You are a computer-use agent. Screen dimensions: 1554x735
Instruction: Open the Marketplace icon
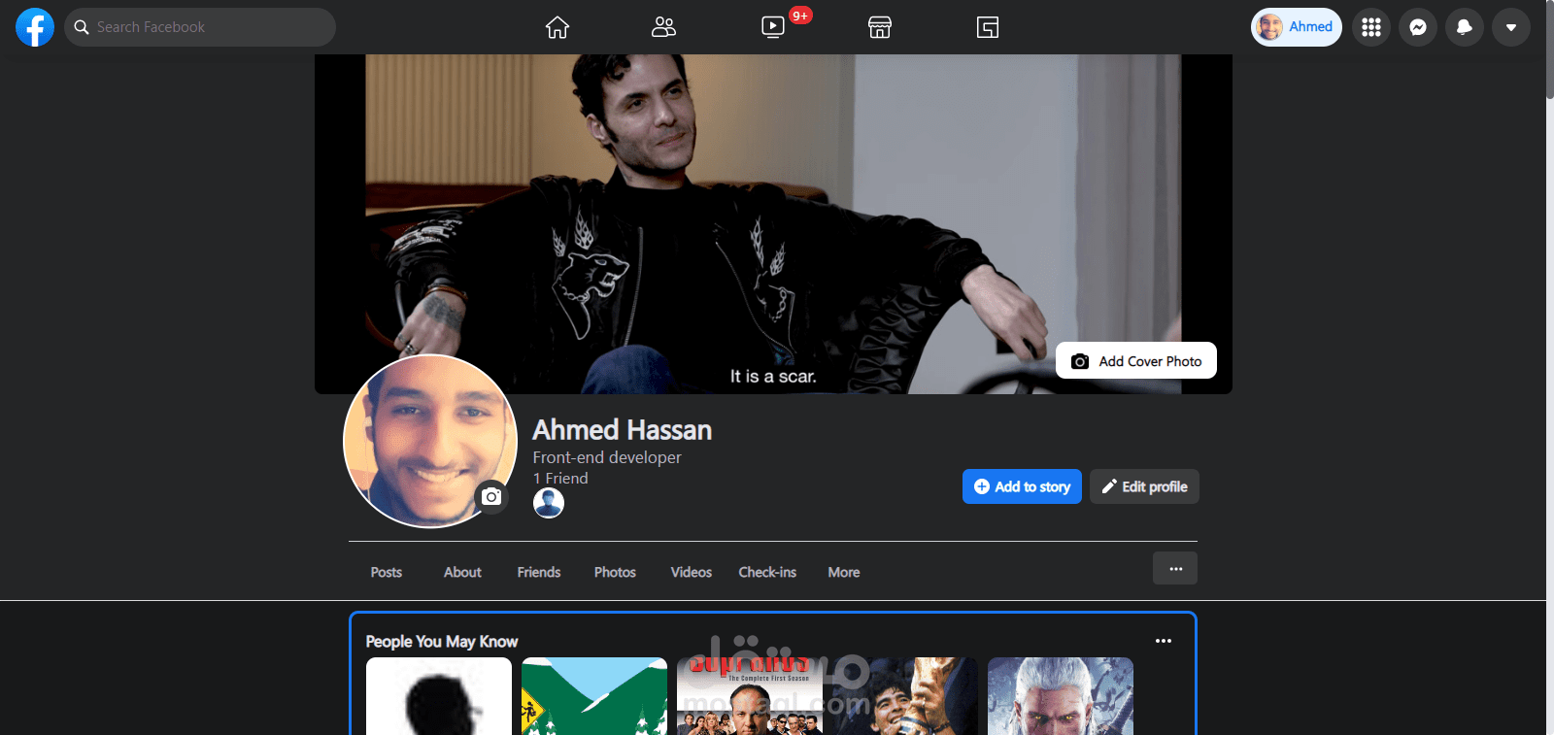[880, 27]
